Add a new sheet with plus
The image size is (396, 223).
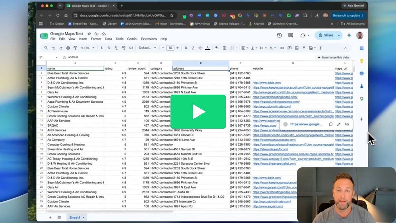click(50, 217)
